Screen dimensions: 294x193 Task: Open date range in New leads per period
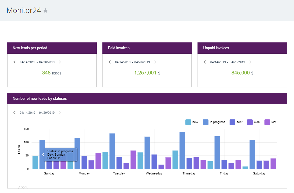(37, 62)
